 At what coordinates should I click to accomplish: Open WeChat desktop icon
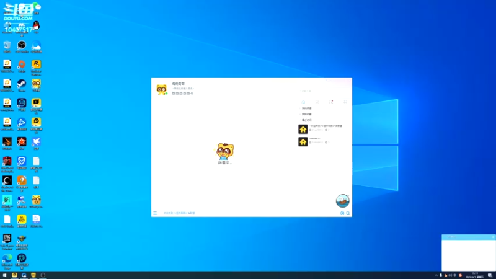point(37,8)
